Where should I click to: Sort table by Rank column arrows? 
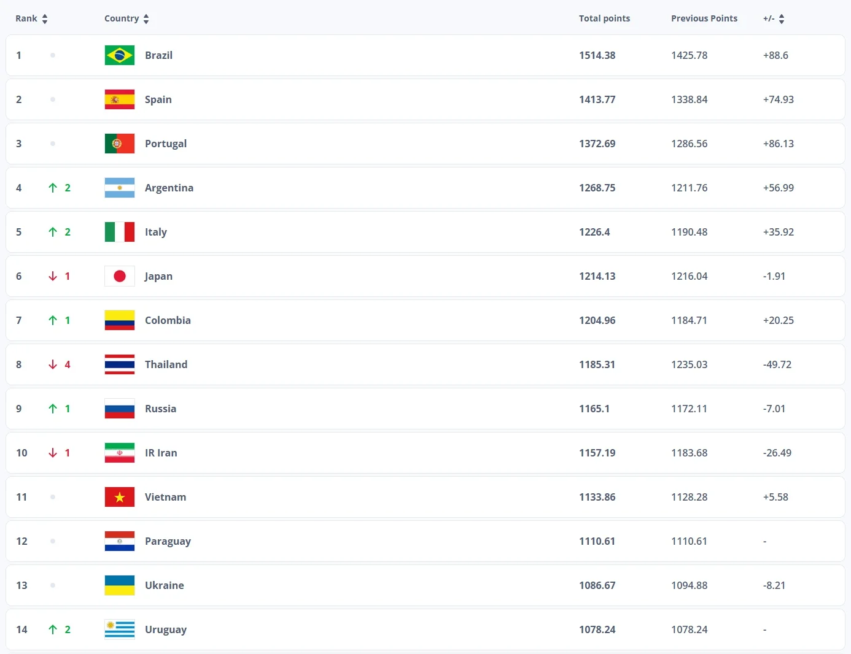click(45, 19)
